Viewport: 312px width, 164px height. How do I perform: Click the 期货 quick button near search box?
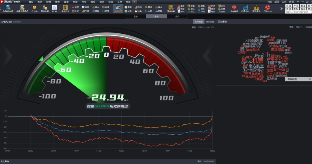289,9
